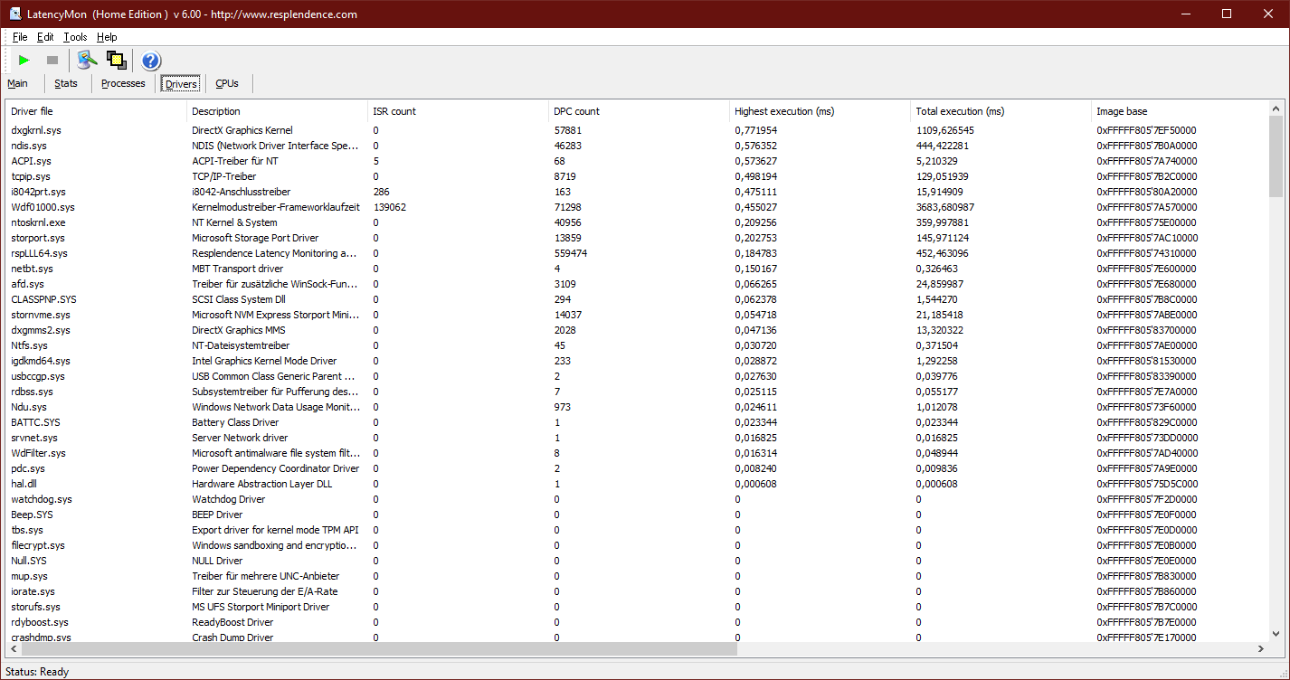Image resolution: width=1290 pixels, height=680 pixels.
Task: Click the gray stop monitoring button
Action: (x=52, y=61)
